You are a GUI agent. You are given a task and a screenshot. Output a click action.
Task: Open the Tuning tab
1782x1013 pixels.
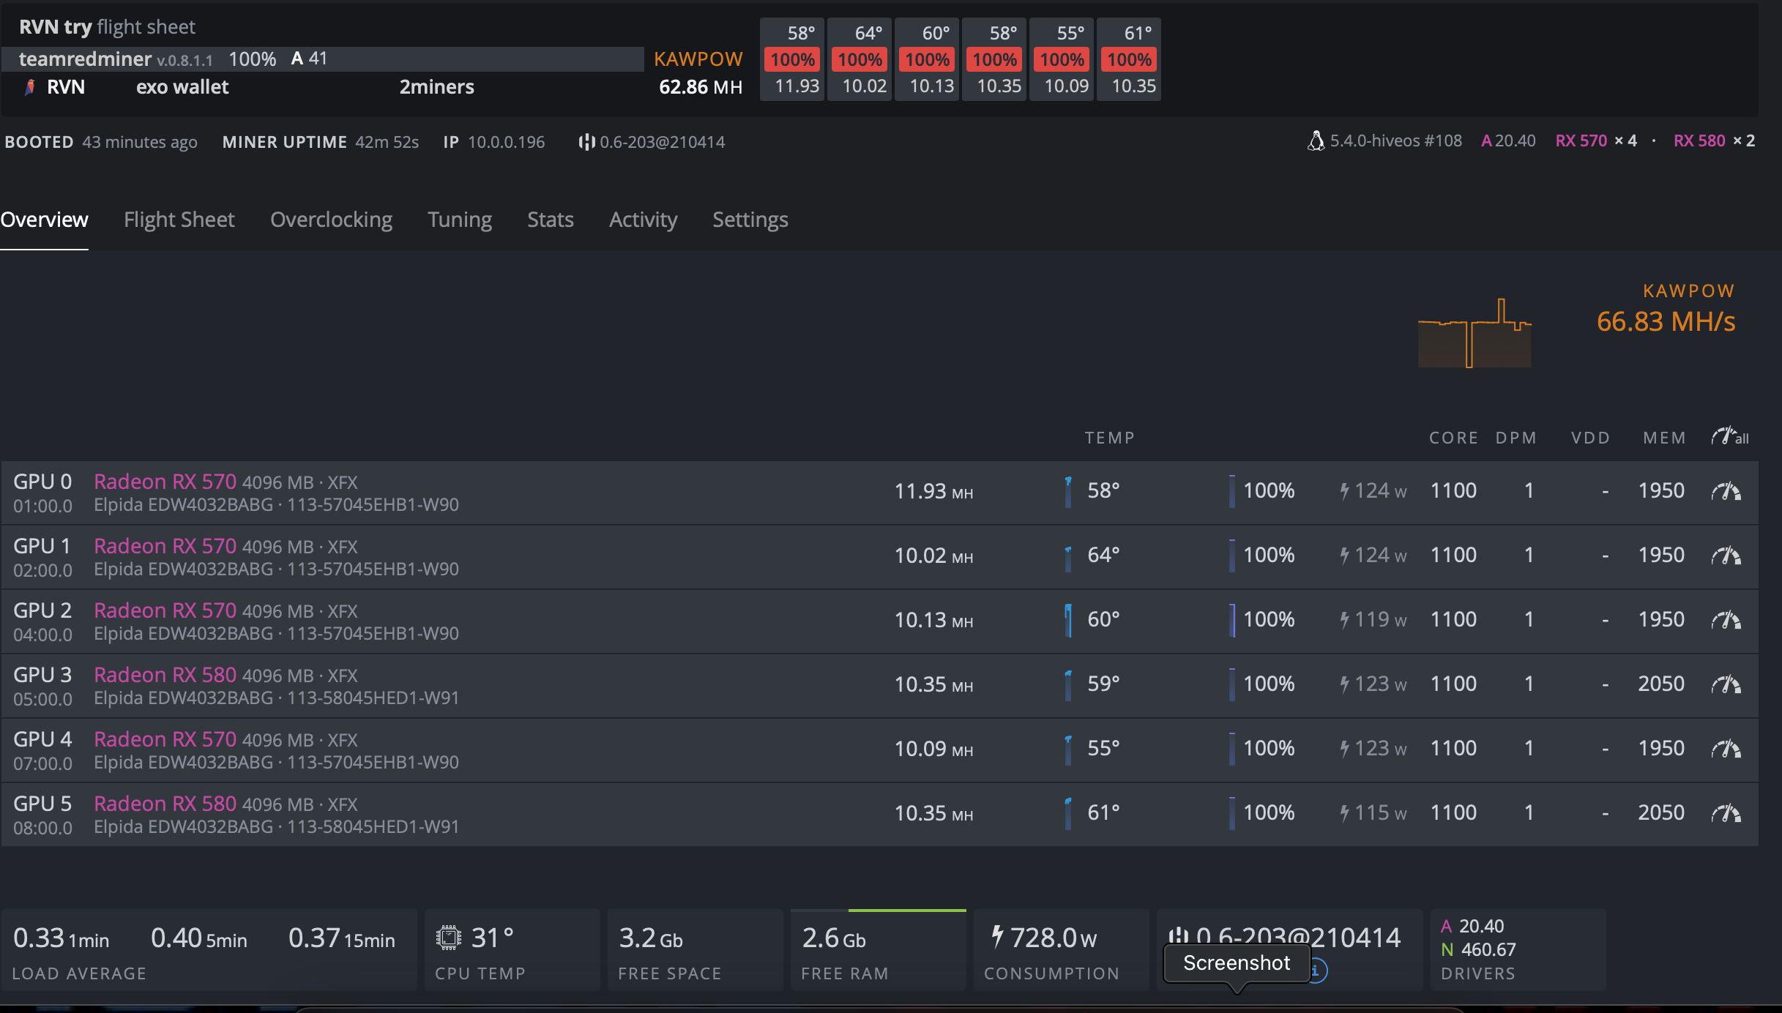[458, 219]
